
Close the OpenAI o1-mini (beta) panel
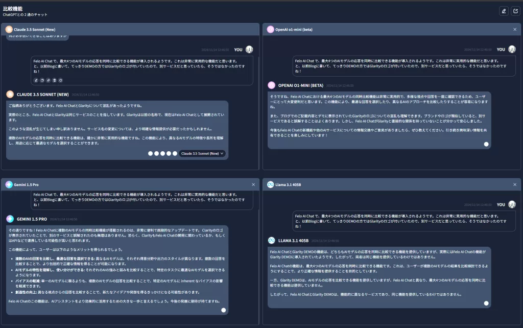click(x=515, y=30)
